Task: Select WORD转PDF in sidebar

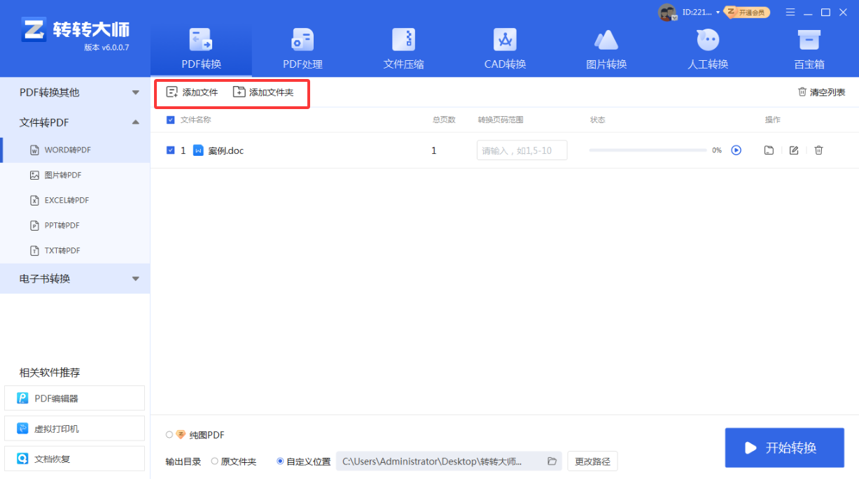Action: (75, 150)
